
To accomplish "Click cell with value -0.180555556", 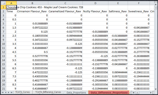I will click(95, 72).
